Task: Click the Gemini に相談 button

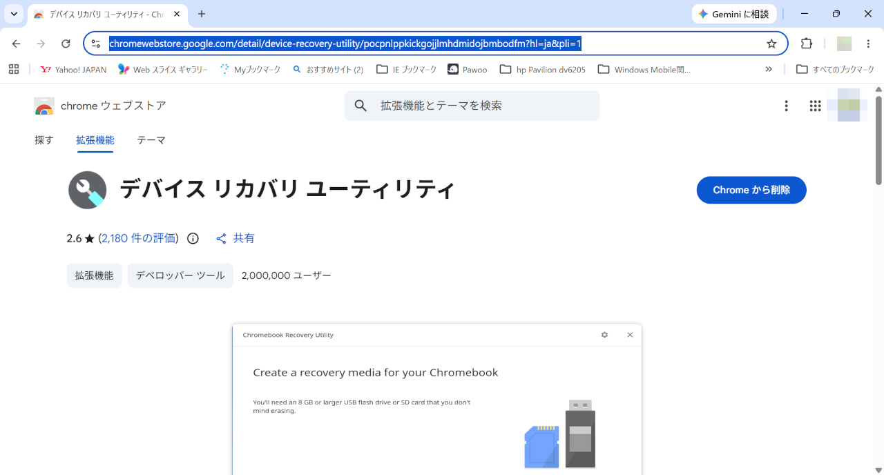Action: 733,14
